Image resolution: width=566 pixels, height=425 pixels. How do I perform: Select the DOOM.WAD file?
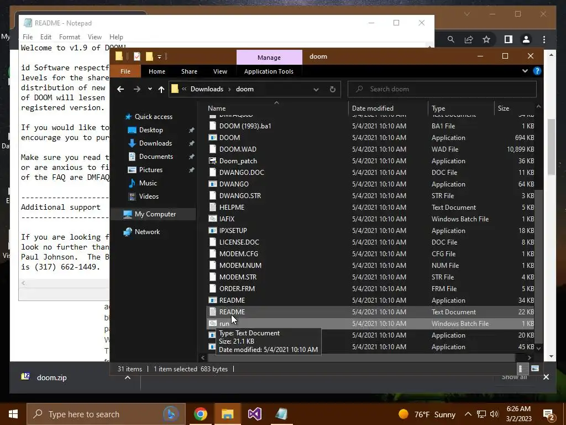[238, 149]
